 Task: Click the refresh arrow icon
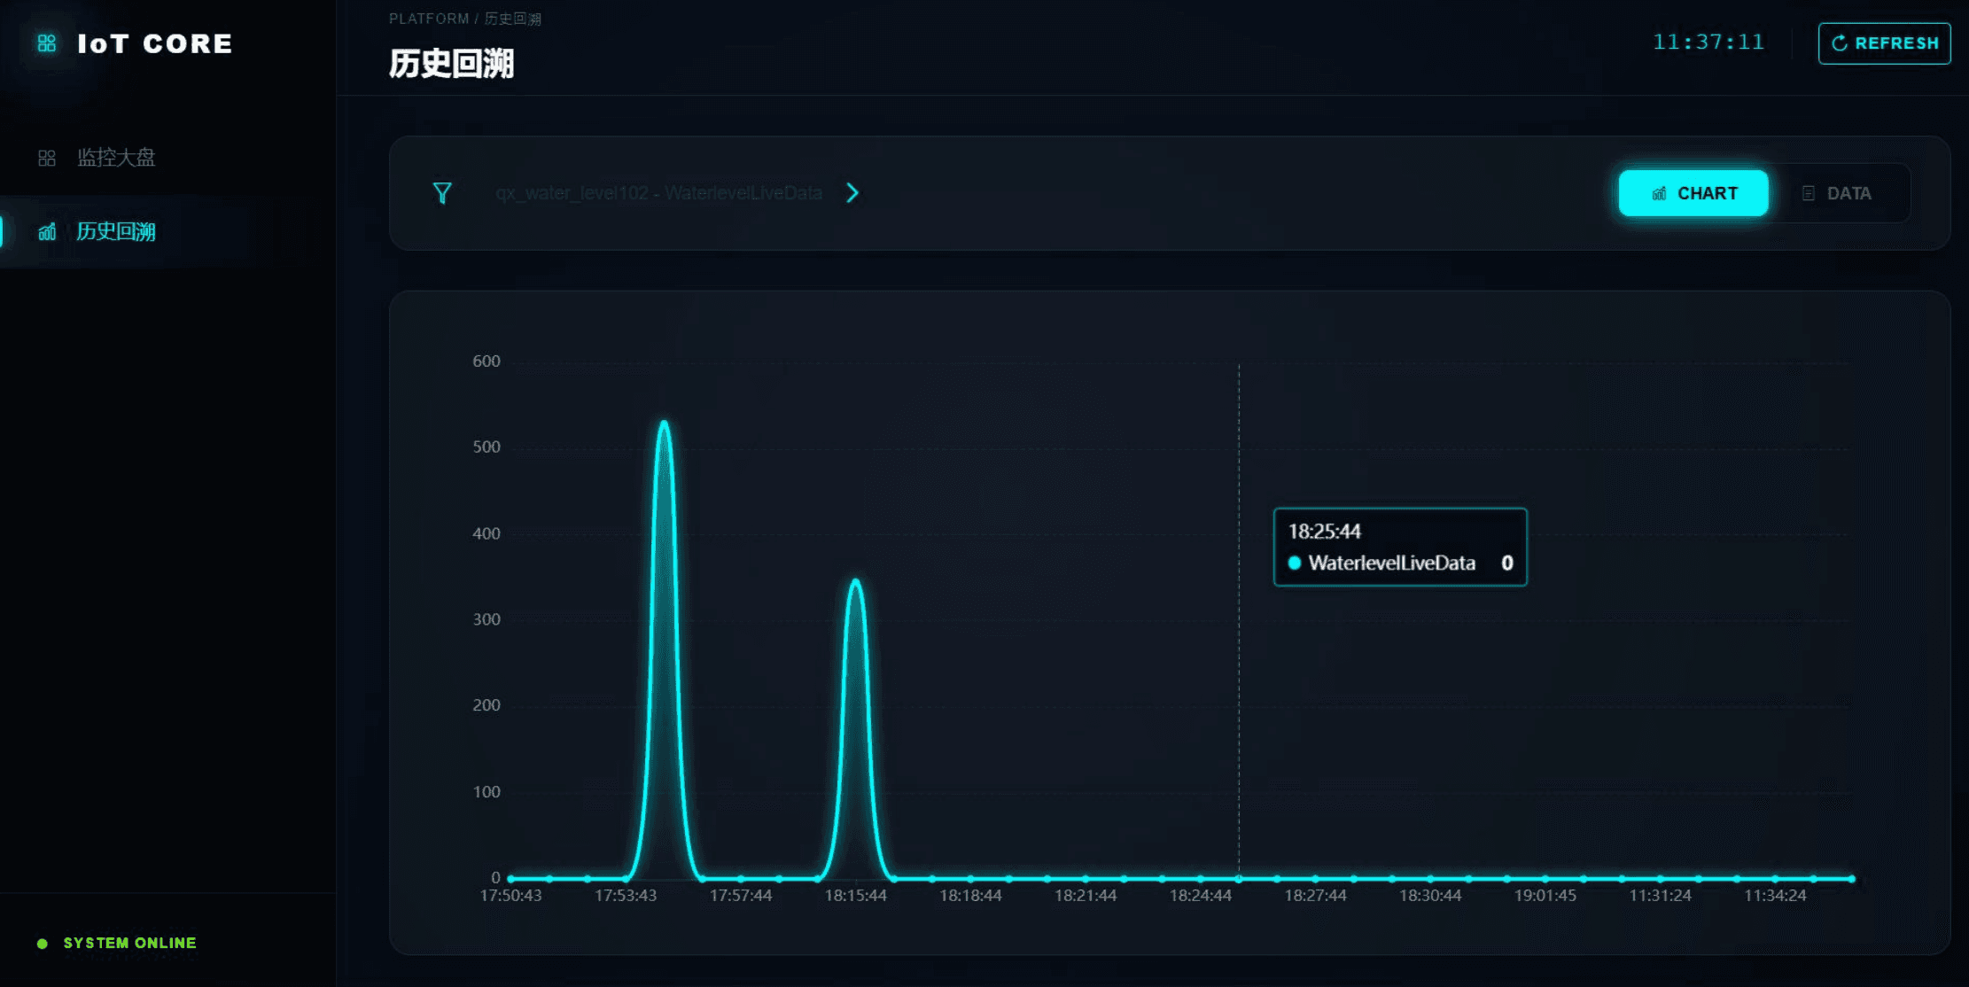click(x=1840, y=43)
